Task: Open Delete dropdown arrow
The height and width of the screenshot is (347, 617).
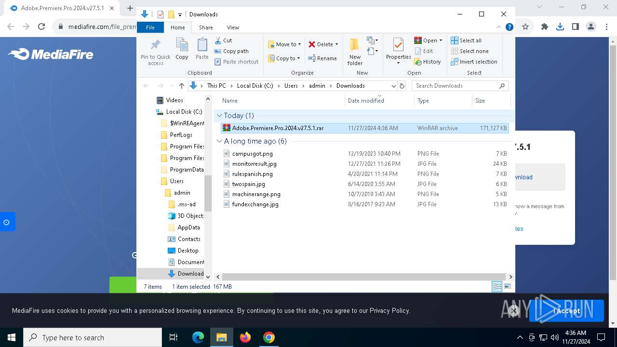Action: (336, 44)
